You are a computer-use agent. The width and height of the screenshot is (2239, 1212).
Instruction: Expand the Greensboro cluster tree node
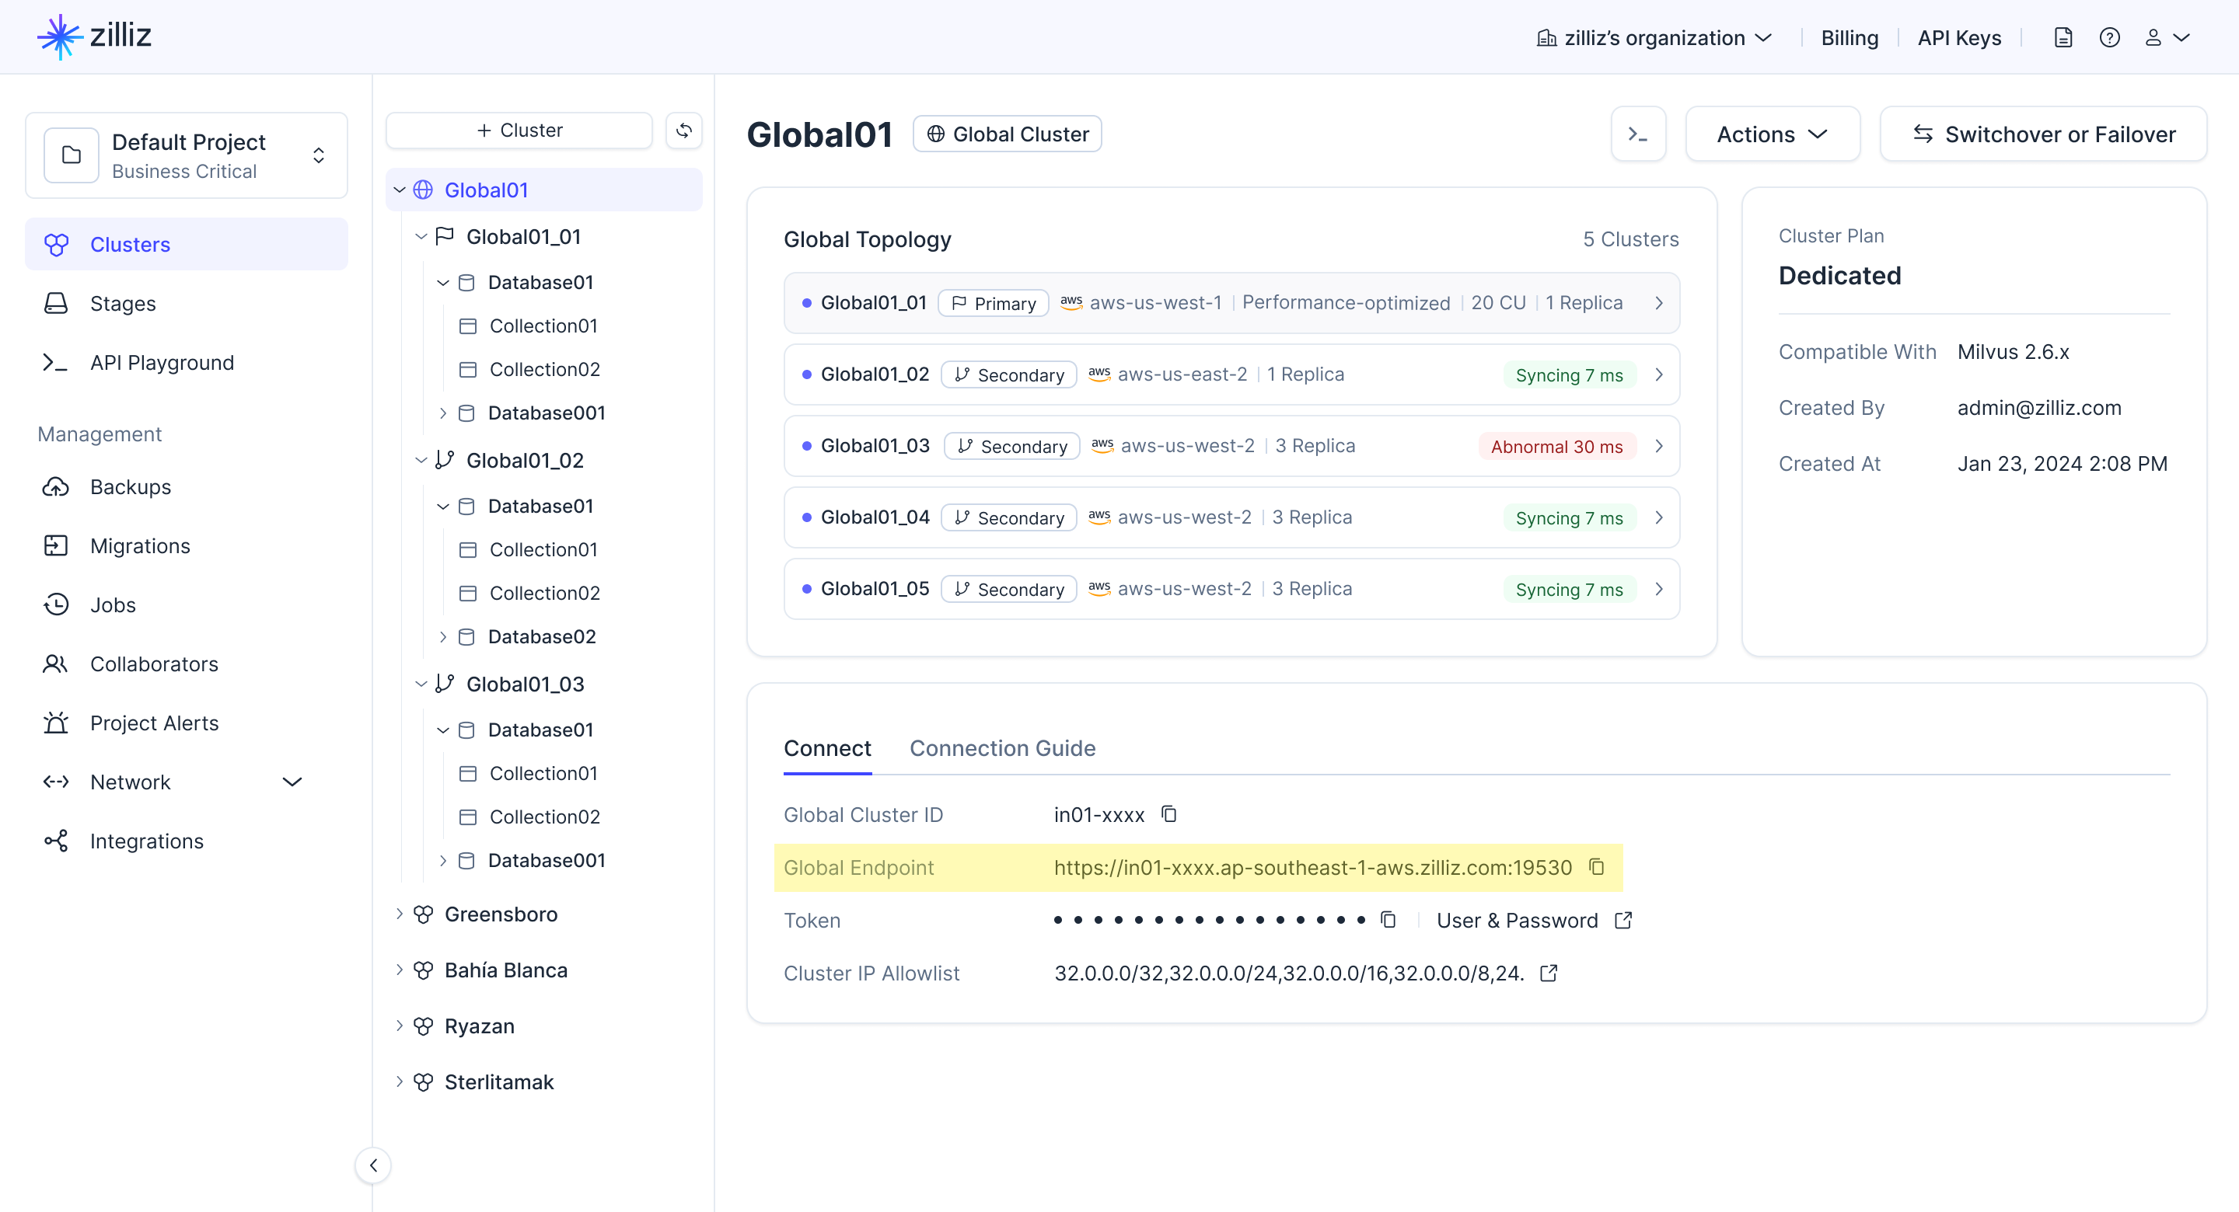(399, 914)
